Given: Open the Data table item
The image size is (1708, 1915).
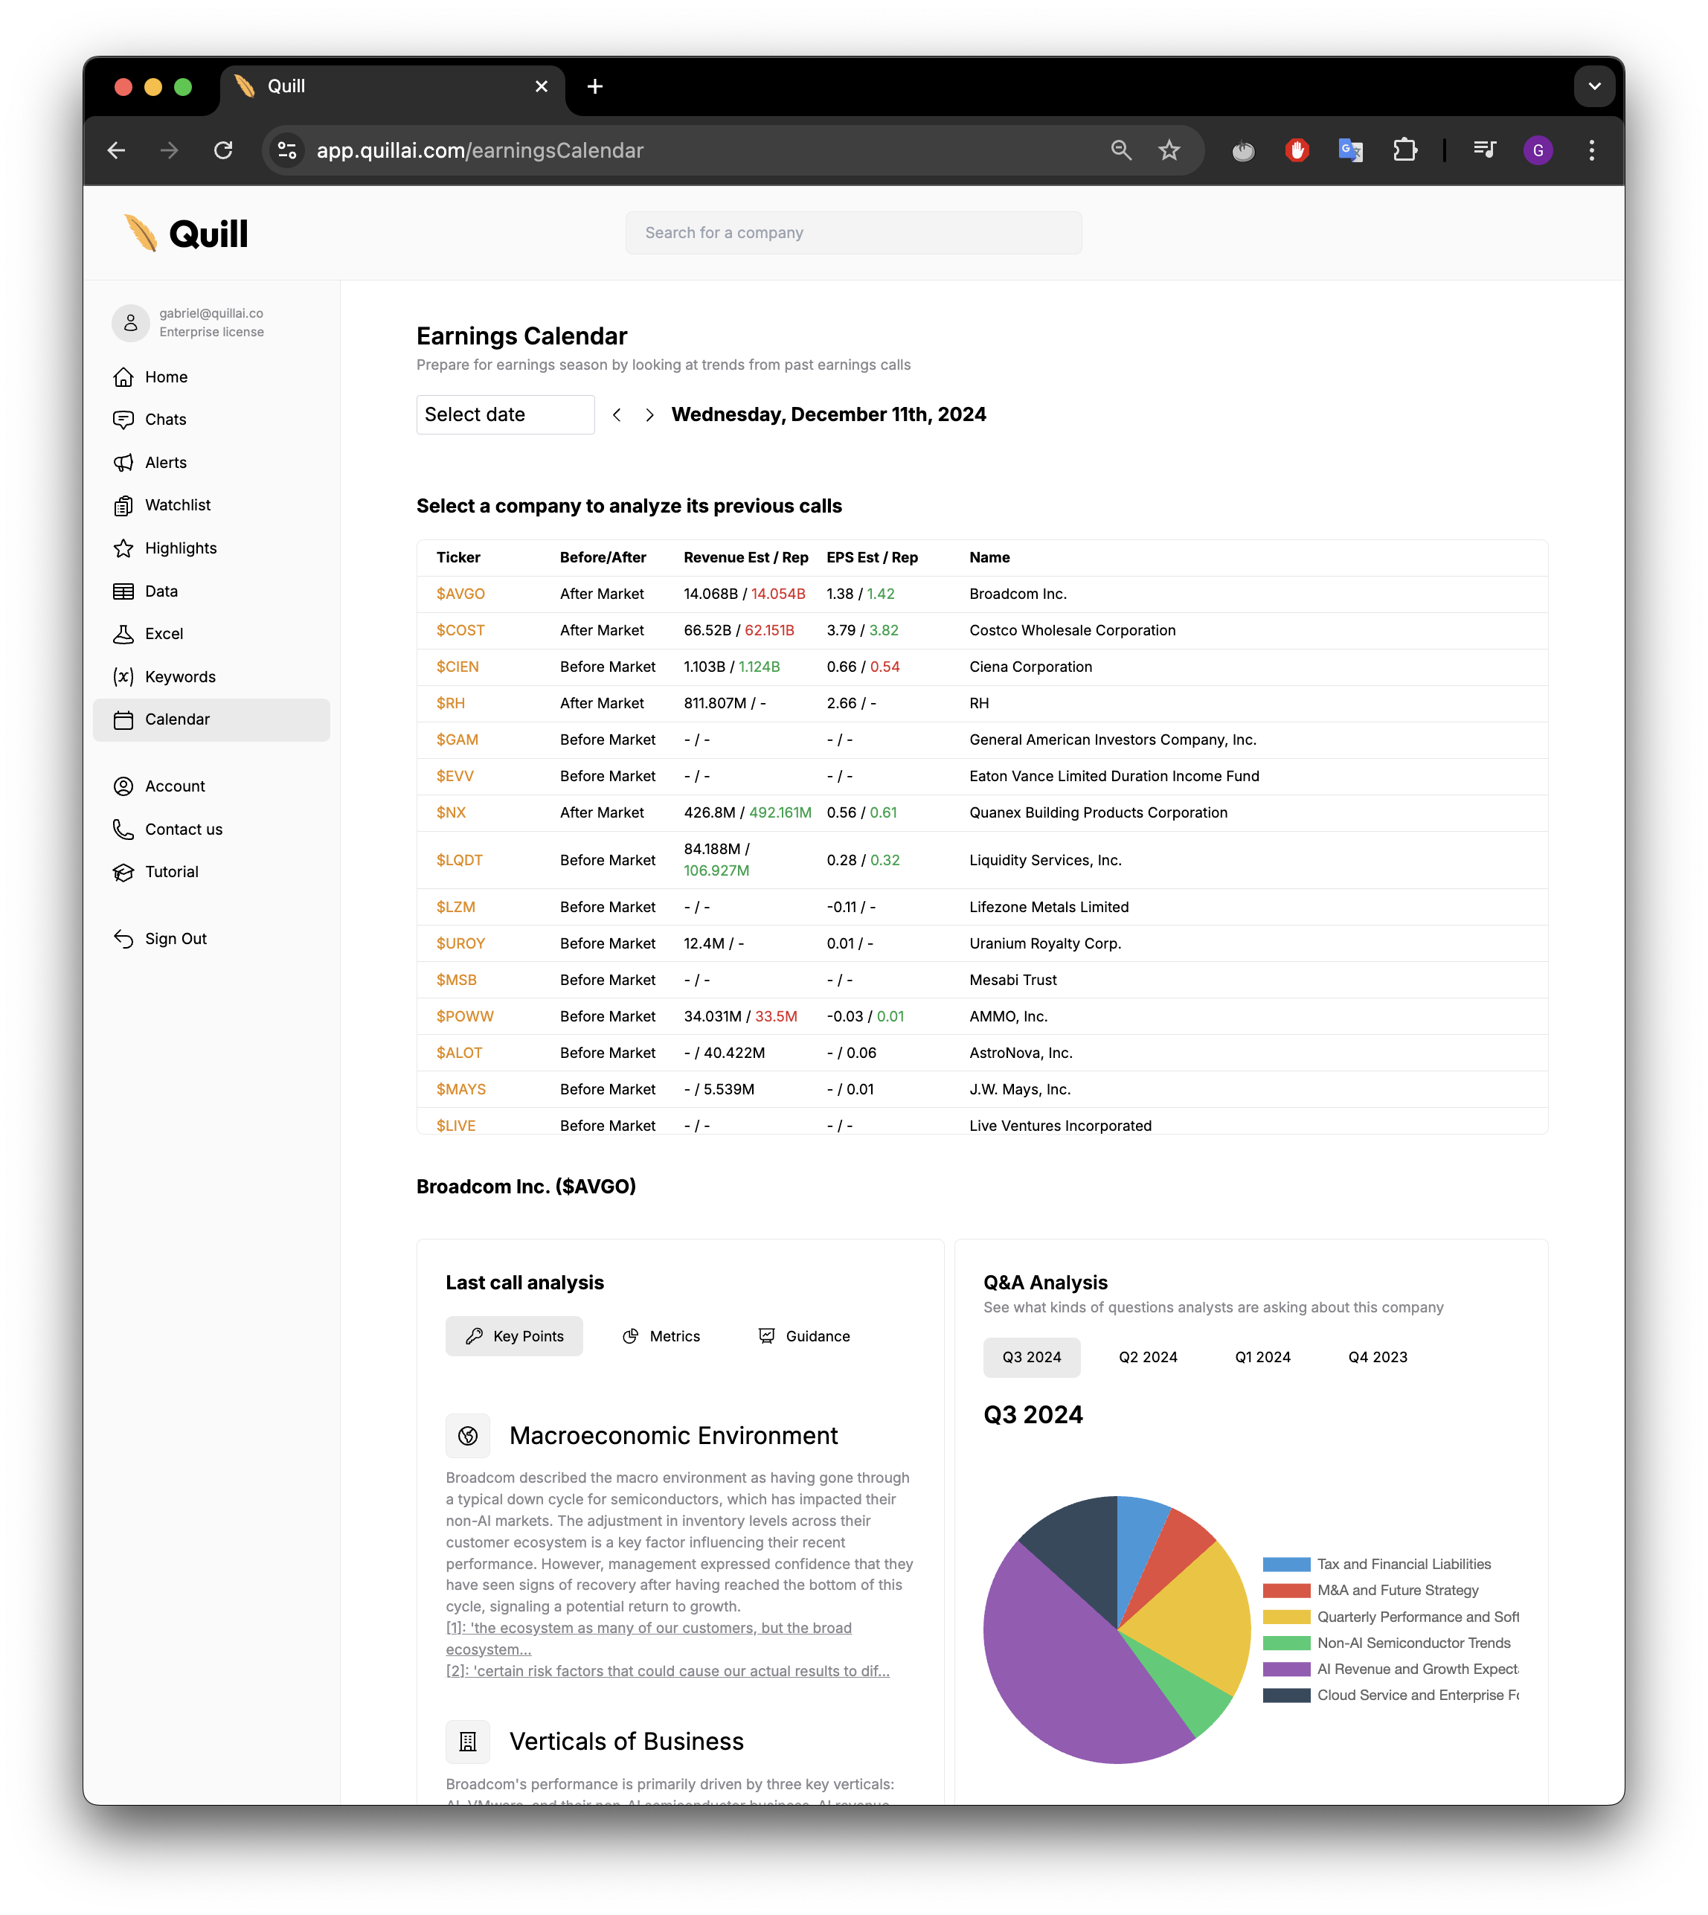Looking at the screenshot, I should pos(211,591).
